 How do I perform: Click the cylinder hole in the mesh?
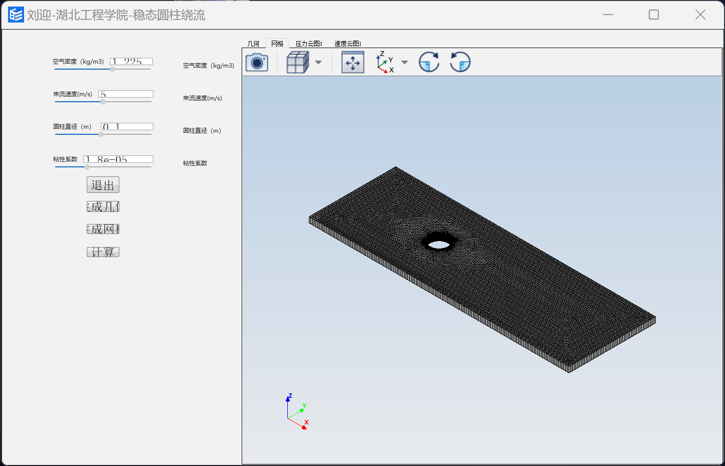pyautogui.click(x=439, y=244)
